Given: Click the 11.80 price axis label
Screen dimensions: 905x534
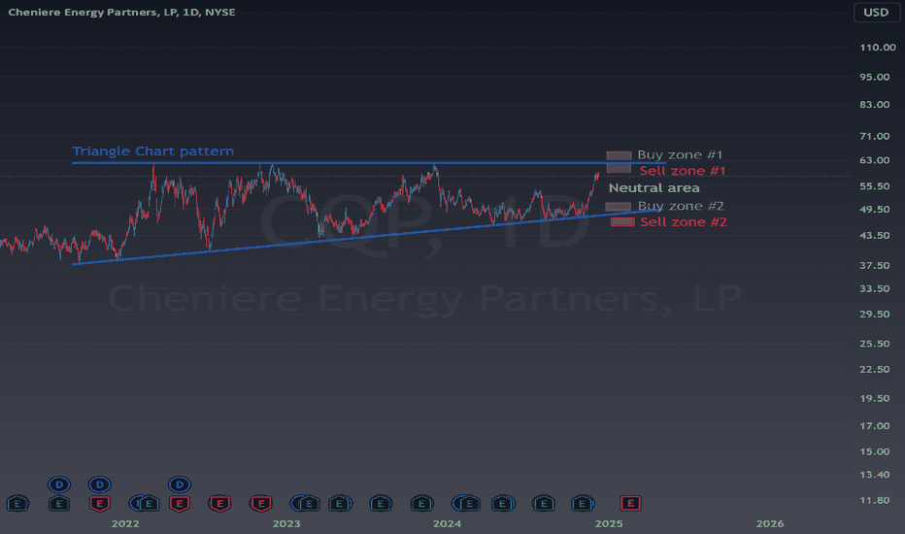Looking at the screenshot, I should tap(874, 501).
